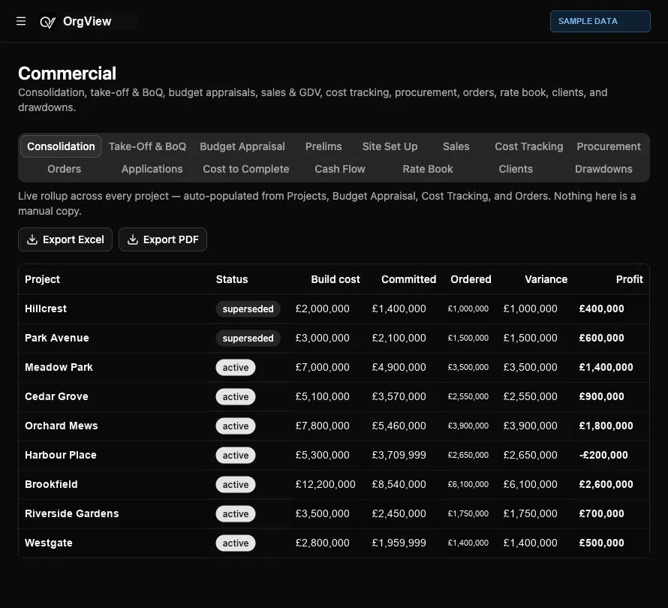The image size is (668, 608).
Task: Click Hillcrest build cost £2,000,000
Action: click(x=323, y=309)
